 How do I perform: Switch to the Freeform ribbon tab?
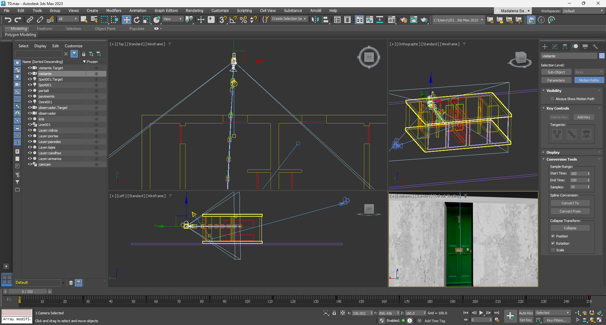coord(44,29)
